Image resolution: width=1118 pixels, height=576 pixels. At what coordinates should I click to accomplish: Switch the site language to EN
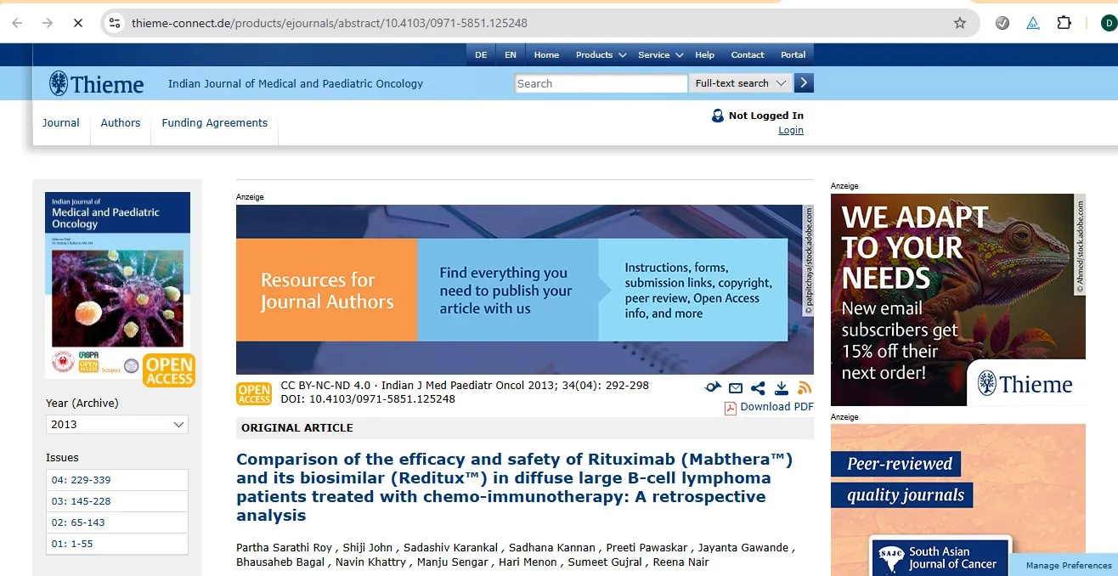[x=511, y=54]
